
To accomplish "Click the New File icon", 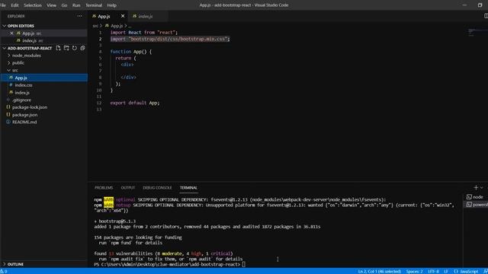I will [58, 48].
